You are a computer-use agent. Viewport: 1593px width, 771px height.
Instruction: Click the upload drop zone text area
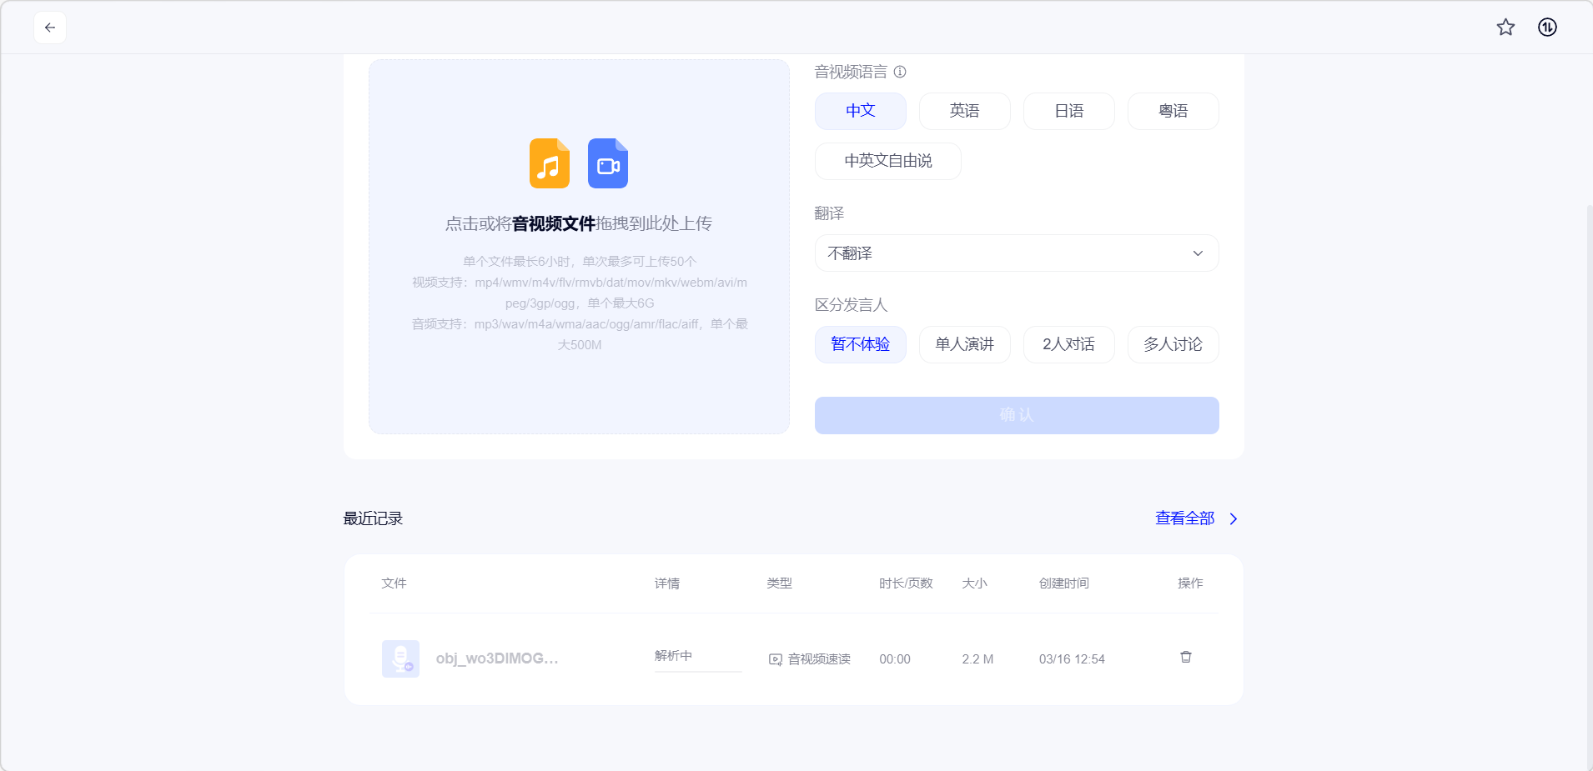point(579,223)
